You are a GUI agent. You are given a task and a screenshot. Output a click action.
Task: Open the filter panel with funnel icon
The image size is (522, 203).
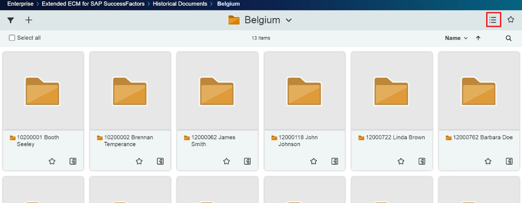pos(11,20)
